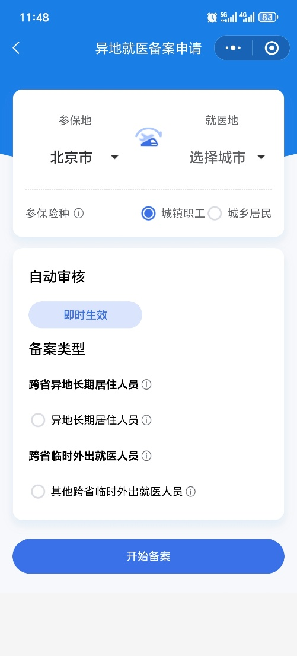Choose 异地长期居住人员 radio option
297x656 pixels.
[38, 420]
